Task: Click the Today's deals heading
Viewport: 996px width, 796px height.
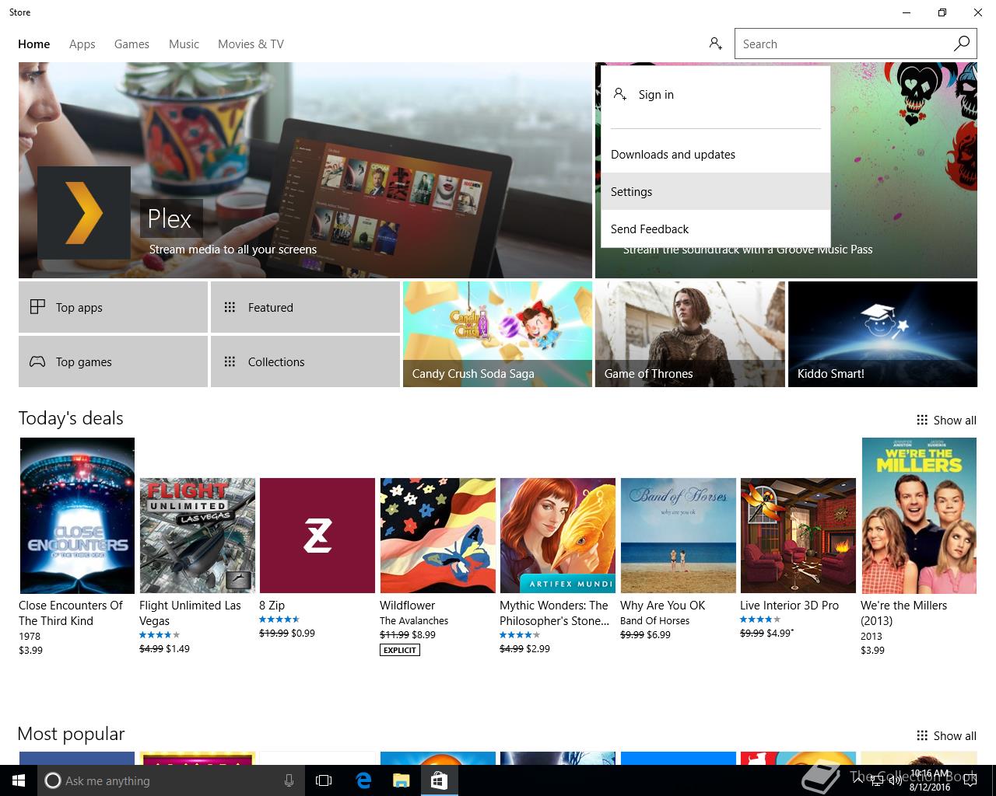Action: [x=71, y=418]
